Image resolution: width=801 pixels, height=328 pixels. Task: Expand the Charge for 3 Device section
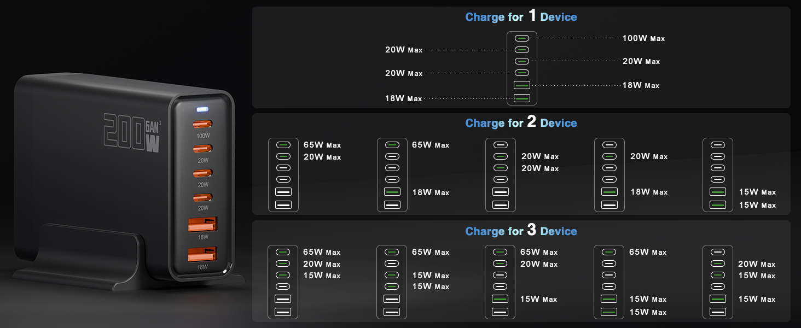point(521,231)
